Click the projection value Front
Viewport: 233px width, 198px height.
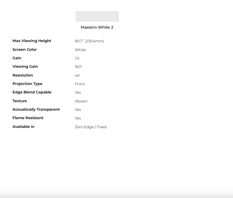point(80,84)
